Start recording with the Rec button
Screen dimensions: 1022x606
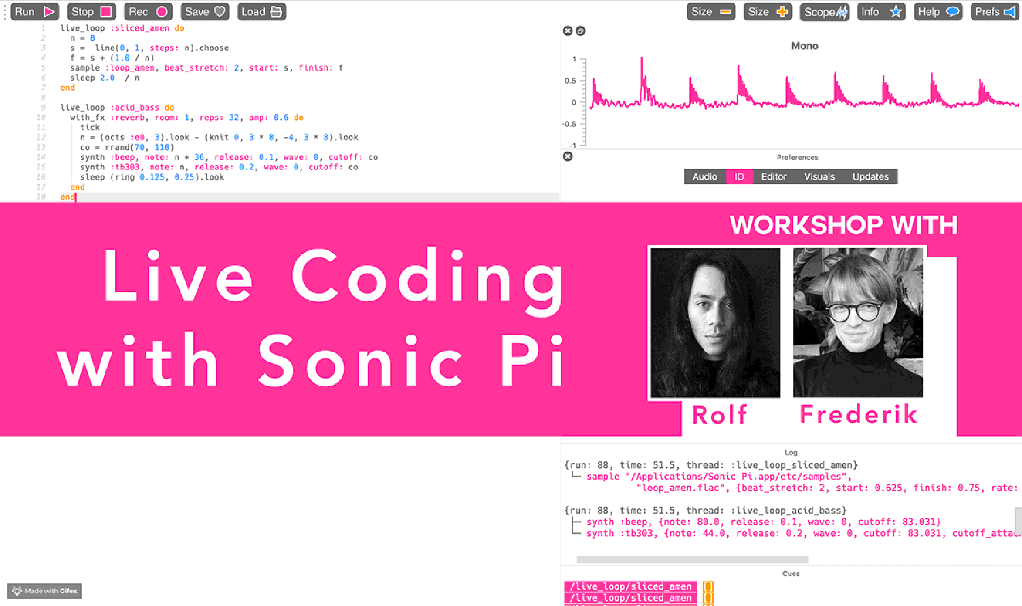tap(148, 12)
